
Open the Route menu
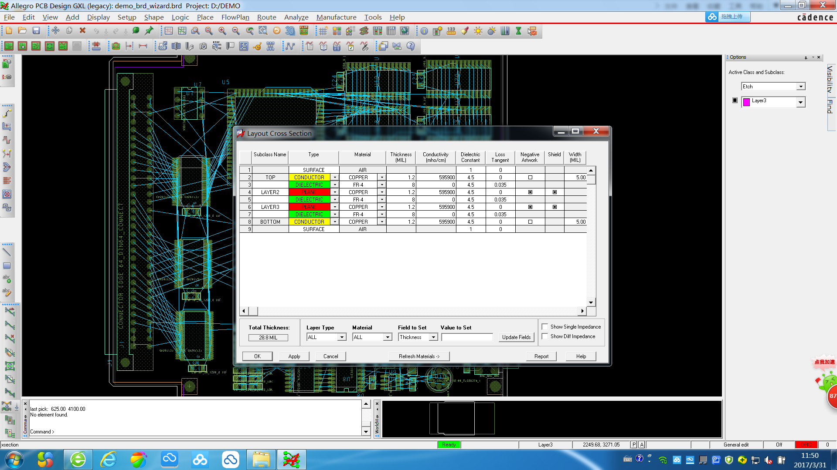point(266,17)
